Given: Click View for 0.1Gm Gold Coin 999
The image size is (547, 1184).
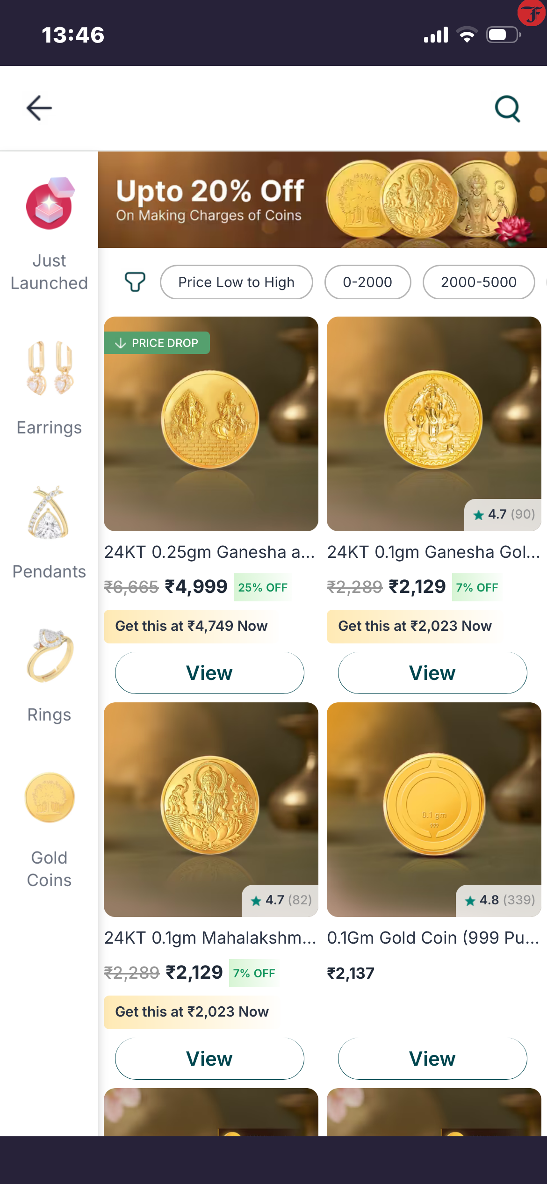Looking at the screenshot, I should coord(432,1059).
